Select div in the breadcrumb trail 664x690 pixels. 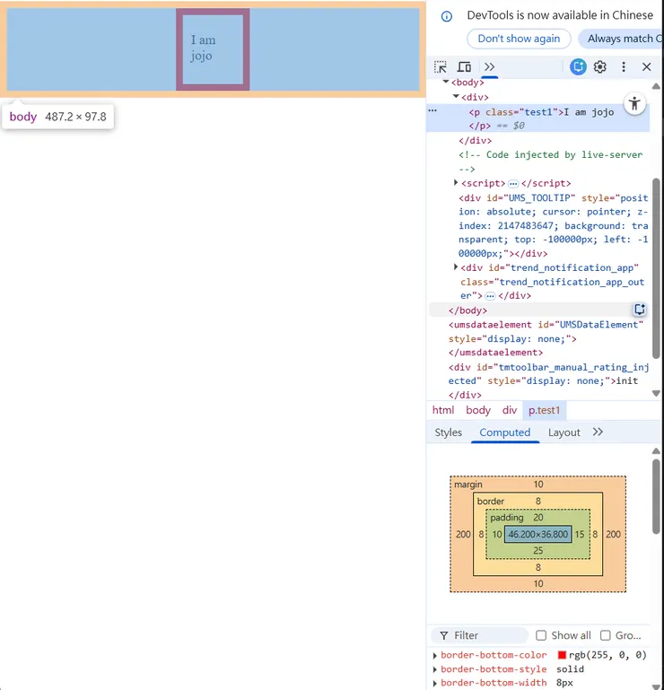[x=509, y=410]
